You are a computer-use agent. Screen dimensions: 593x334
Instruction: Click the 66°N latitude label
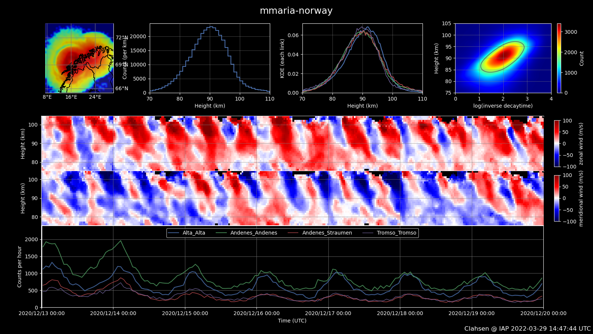(122, 88)
